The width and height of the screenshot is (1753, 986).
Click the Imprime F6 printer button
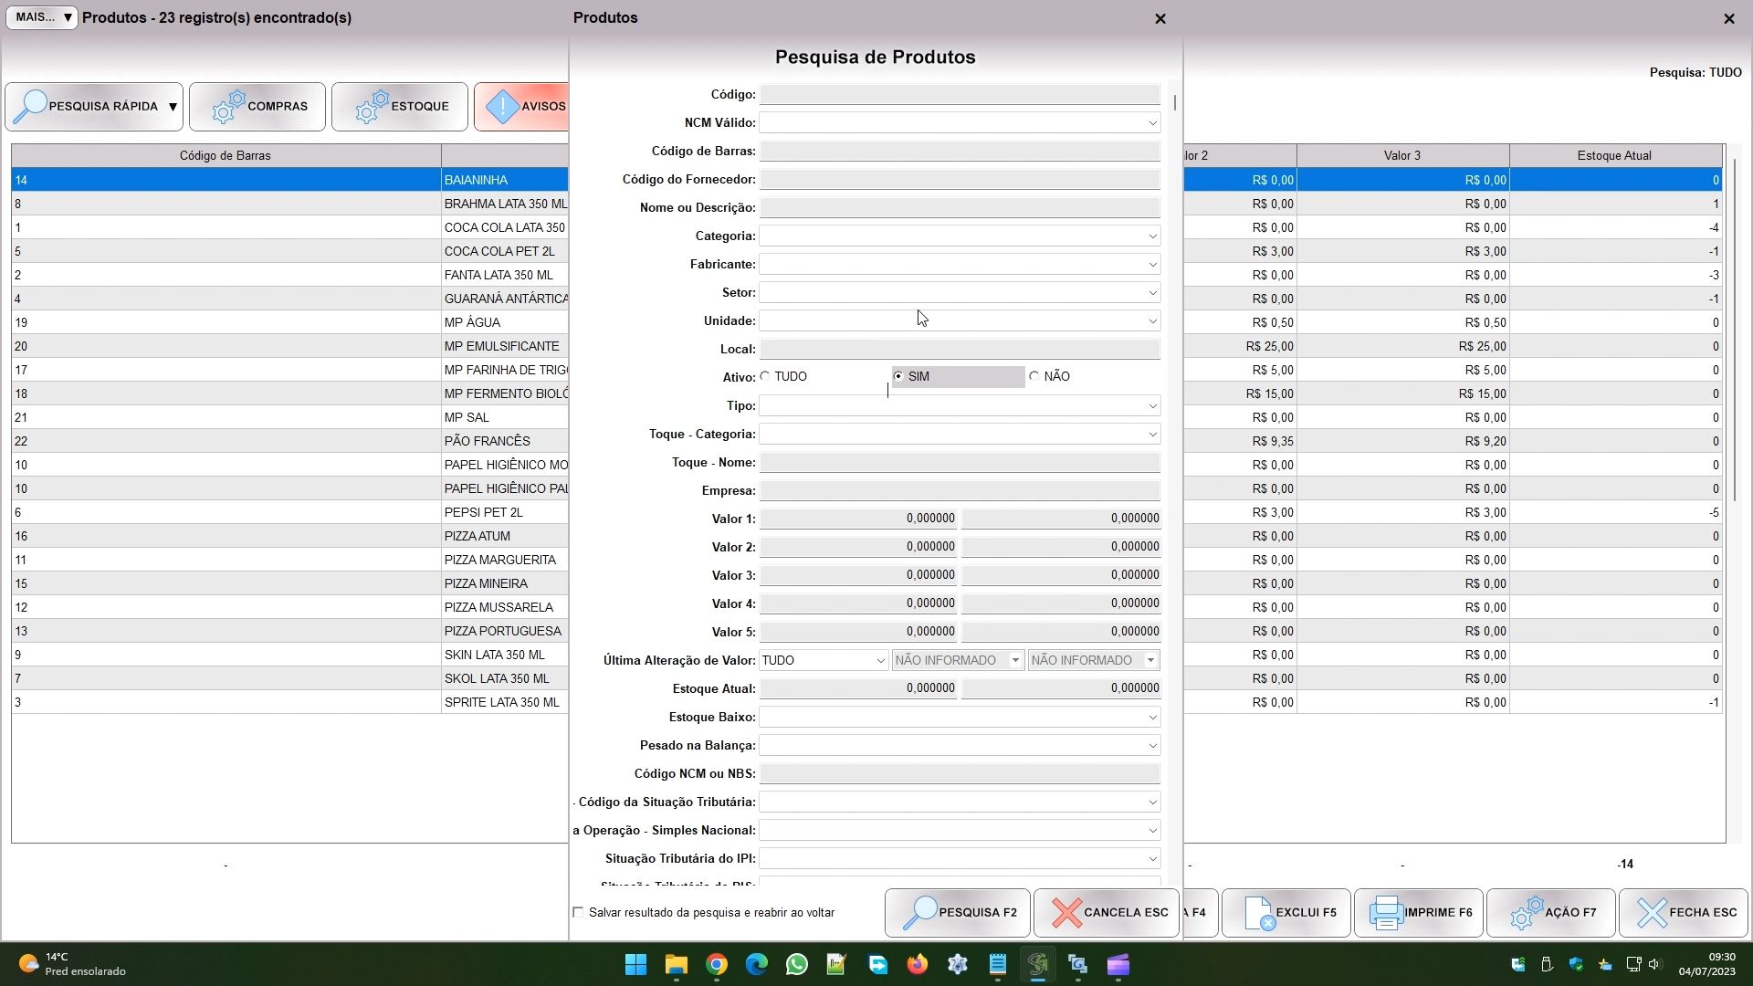[1419, 913]
